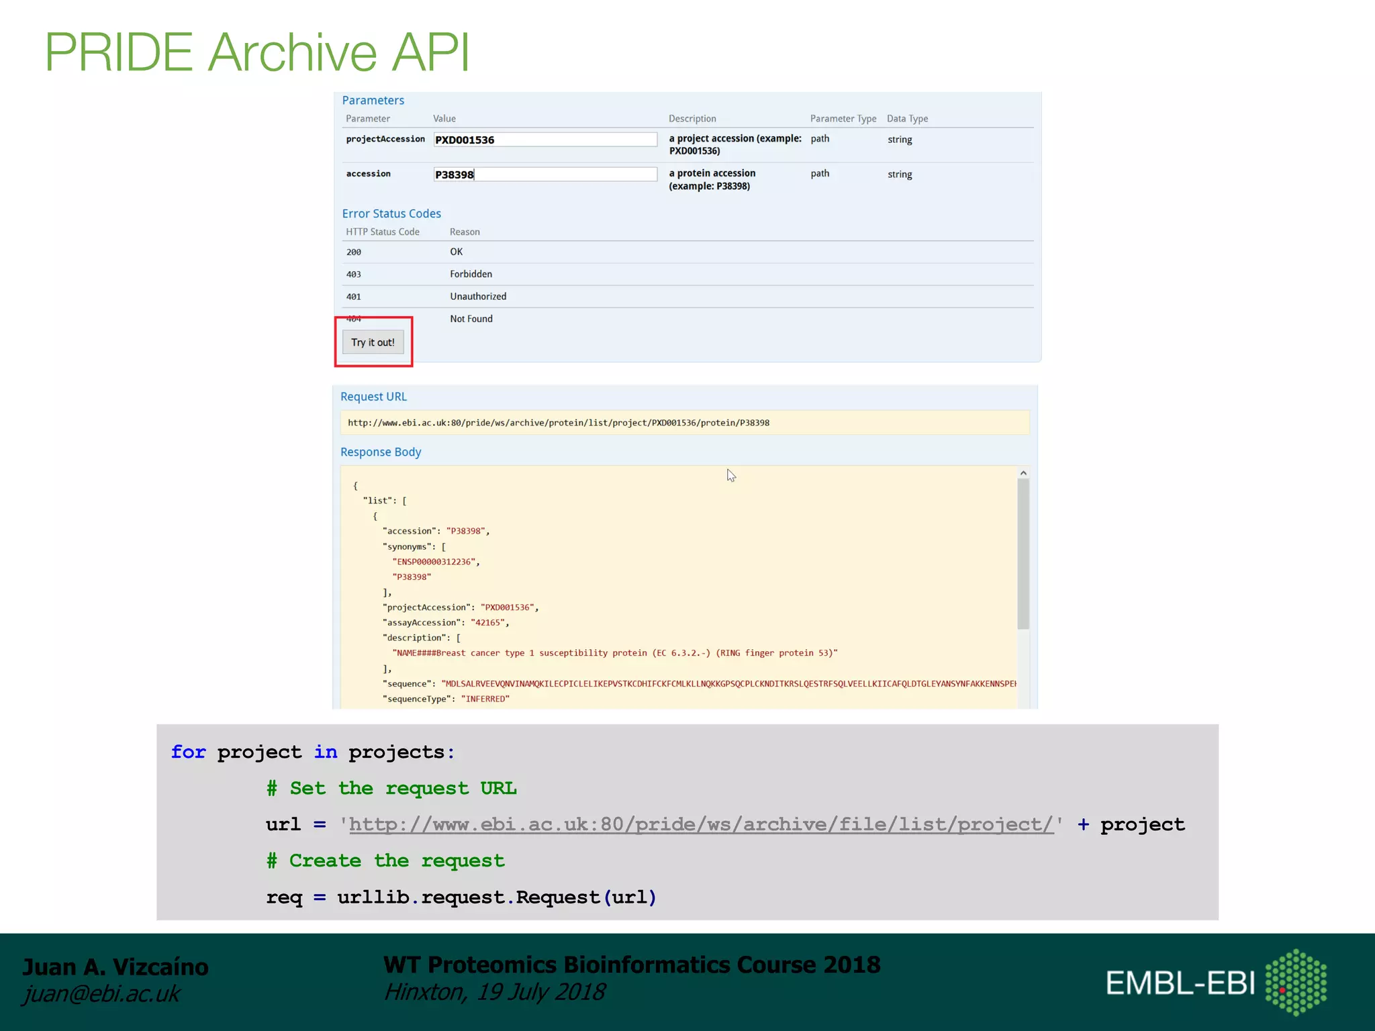Click the 'accession' parameter label
Image resolution: width=1375 pixels, height=1031 pixels.
(368, 174)
